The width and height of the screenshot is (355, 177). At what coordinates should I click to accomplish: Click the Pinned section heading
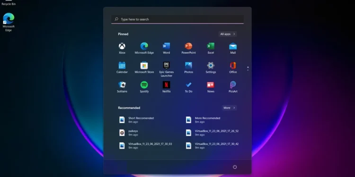point(123,34)
